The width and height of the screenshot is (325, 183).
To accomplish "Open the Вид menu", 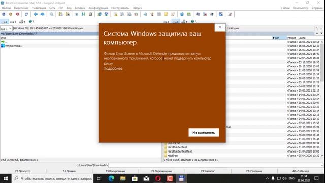I will [69, 8].
